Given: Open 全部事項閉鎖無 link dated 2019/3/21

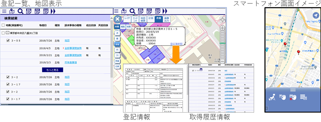Looking at the screenshot, I should click(x=73, y=55).
